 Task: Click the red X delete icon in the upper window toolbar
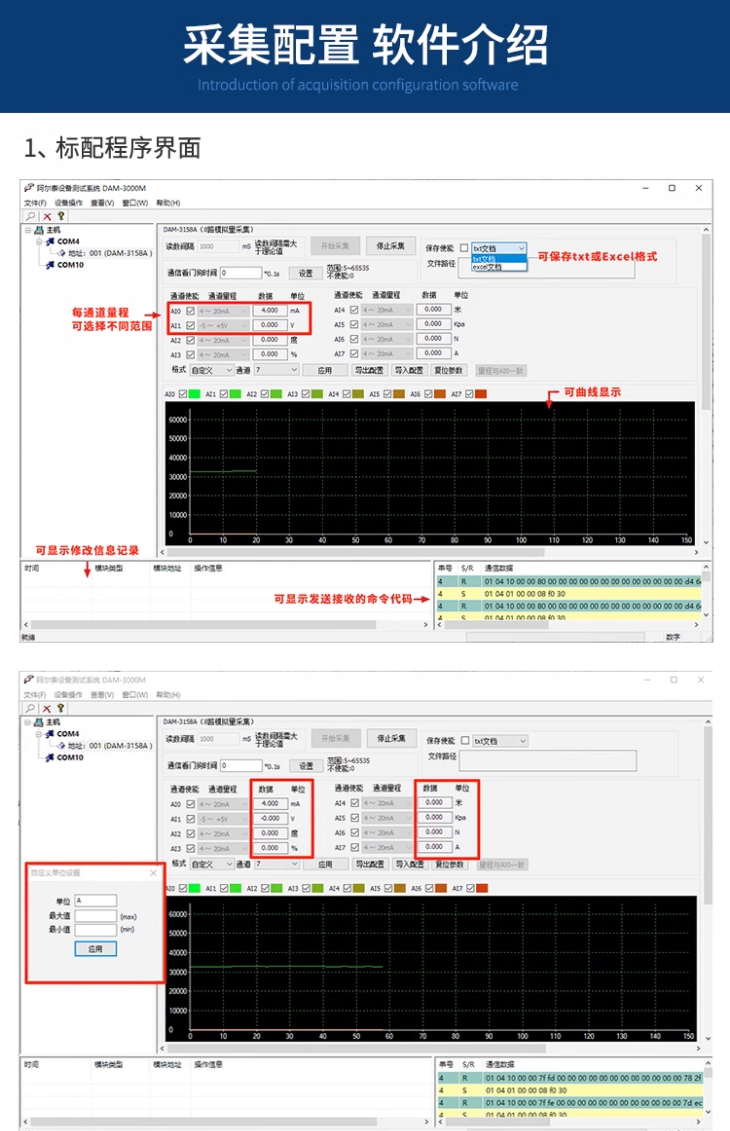point(47,216)
